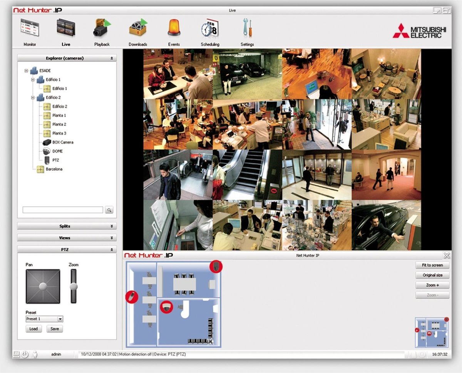This screenshot has width=462, height=373.
Task: Click the PTZ Zoom slider handle
Action: tap(74, 286)
